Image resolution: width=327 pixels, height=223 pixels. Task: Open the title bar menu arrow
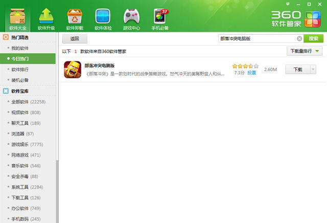(288, 4)
